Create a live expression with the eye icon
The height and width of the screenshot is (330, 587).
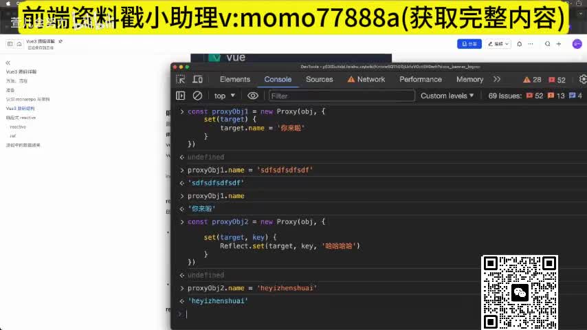coord(253,96)
